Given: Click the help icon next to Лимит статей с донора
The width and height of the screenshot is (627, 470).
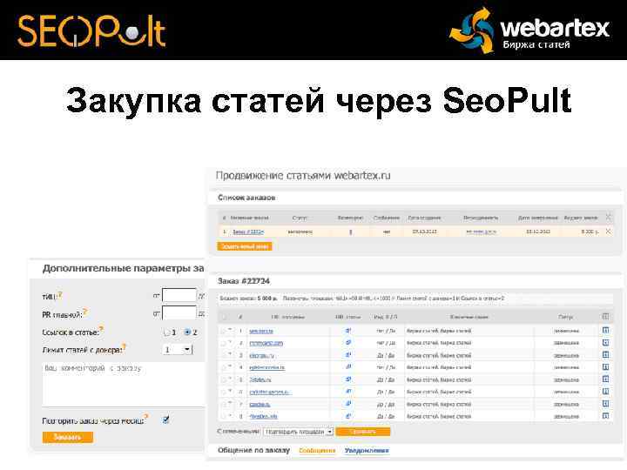Looking at the screenshot, I should 125,347.
